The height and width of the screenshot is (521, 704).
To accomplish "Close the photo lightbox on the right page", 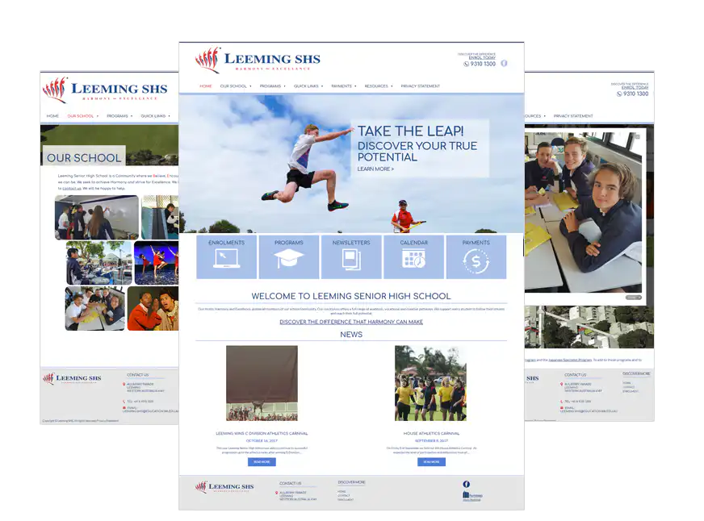I will (637, 136).
